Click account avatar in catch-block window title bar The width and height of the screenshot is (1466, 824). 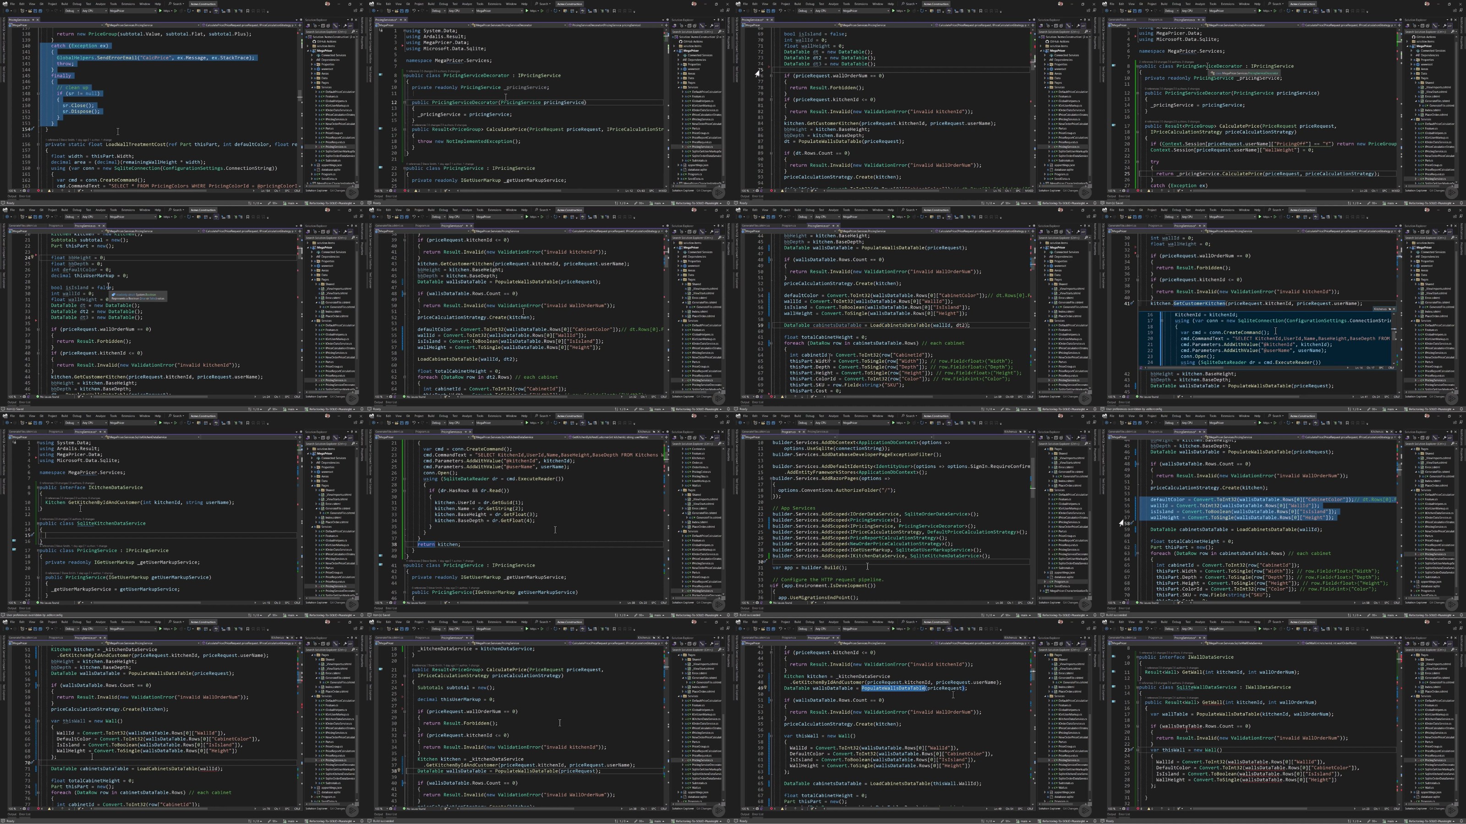point(328,4)
